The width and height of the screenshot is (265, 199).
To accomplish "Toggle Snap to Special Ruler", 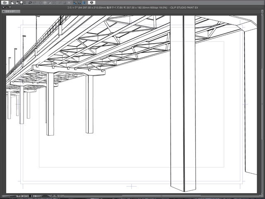I will [79, 3].
